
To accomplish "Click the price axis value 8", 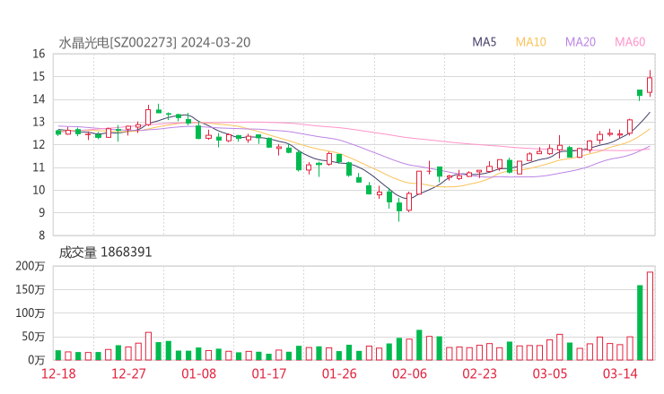I will (x=41, y=236).
